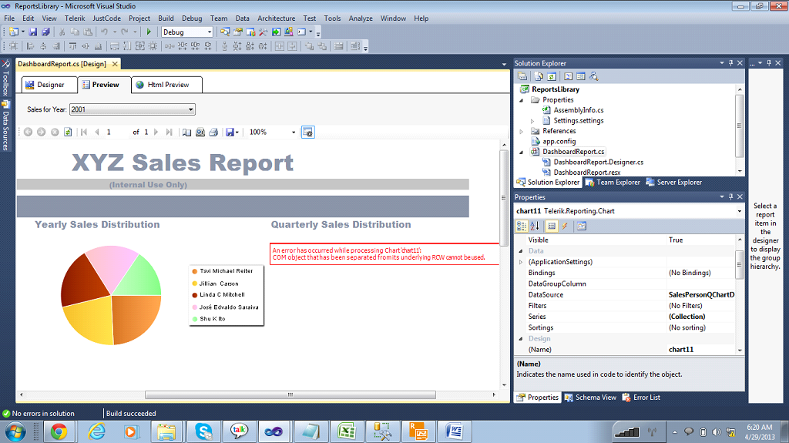Switch Properties grid to Categorized view
The width and height of the screenshot is (789, 443).
(522, 226)
